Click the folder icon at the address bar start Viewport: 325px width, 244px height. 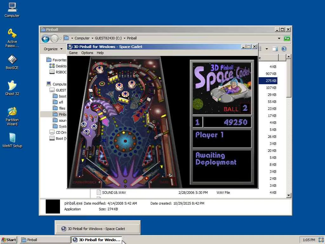tap(66, 38)
